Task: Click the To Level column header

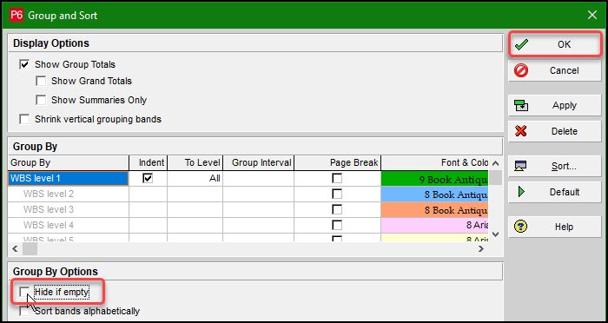Action: tap(195, 162)
